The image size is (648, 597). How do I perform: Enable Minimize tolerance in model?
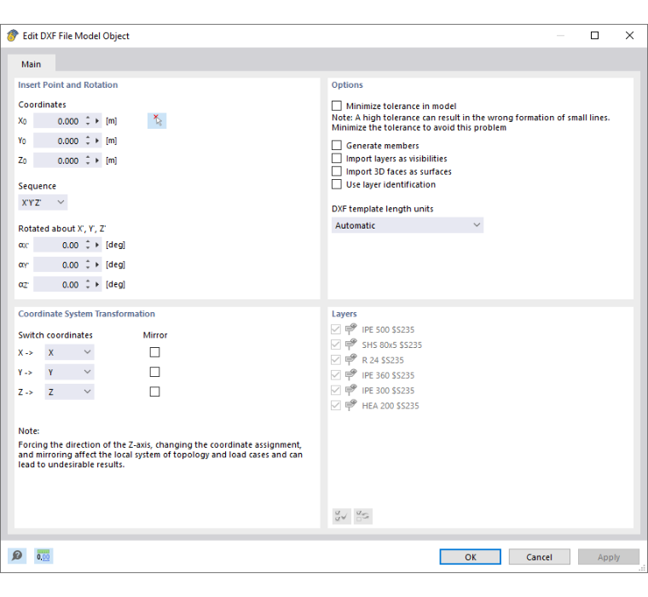click(x=337, y=106)
